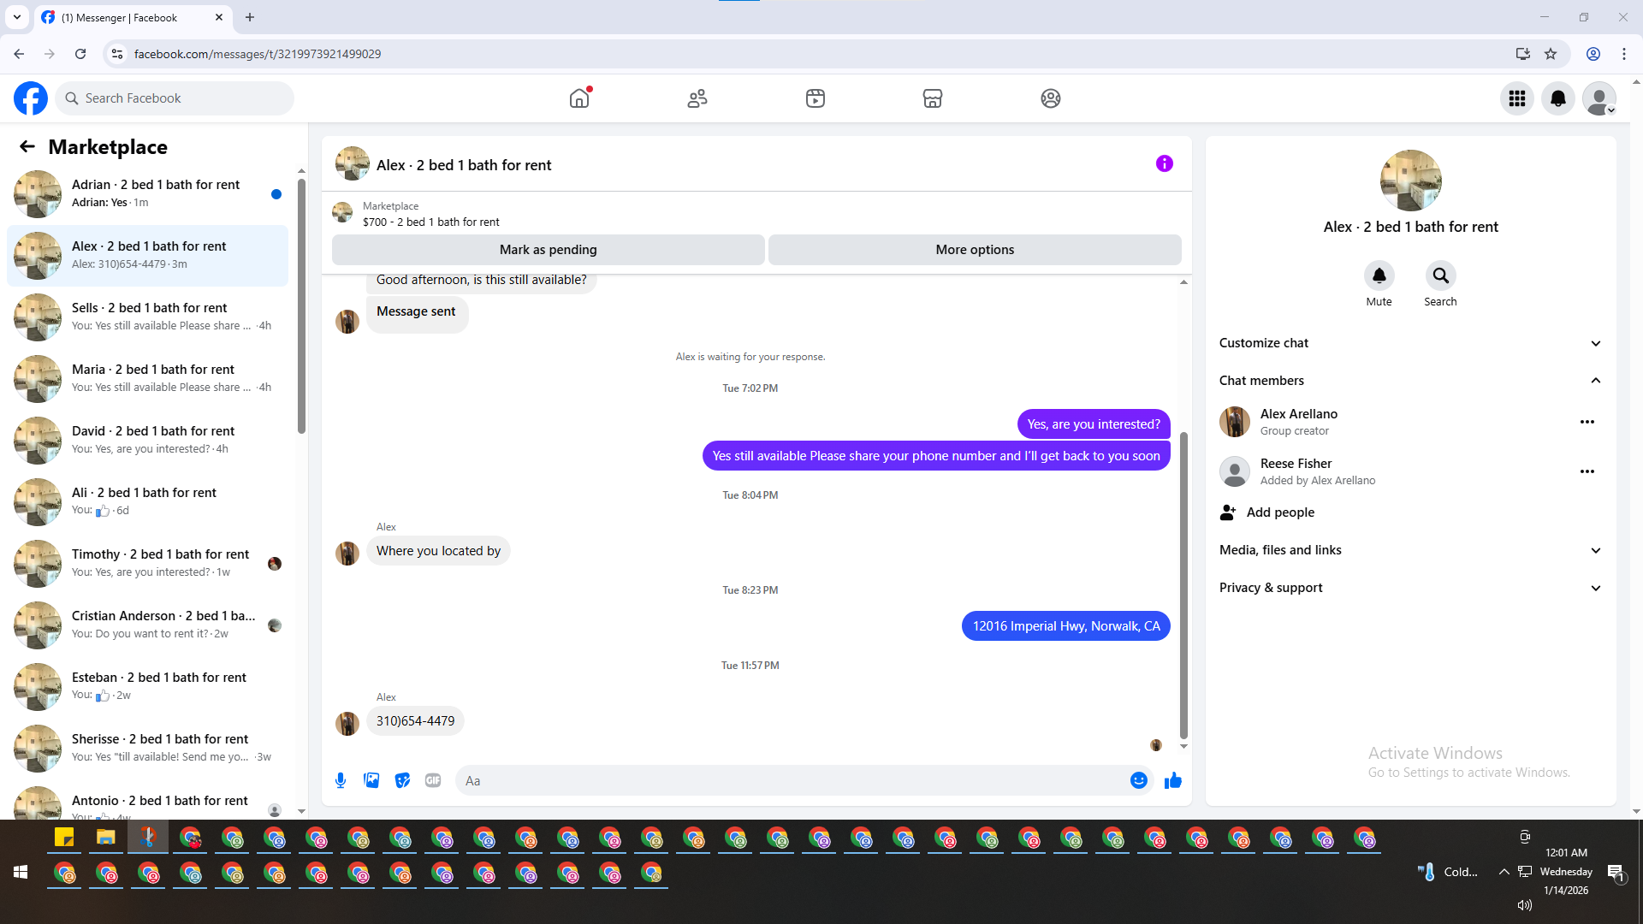The height and width of the screenshot is (924, 1643).
Task: Click the Aa message input field
Action: tap(787, 780)
